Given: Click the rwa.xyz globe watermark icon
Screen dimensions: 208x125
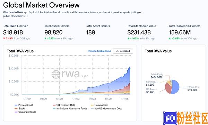Looking at the screenshot, I should [x=56, y=74].
